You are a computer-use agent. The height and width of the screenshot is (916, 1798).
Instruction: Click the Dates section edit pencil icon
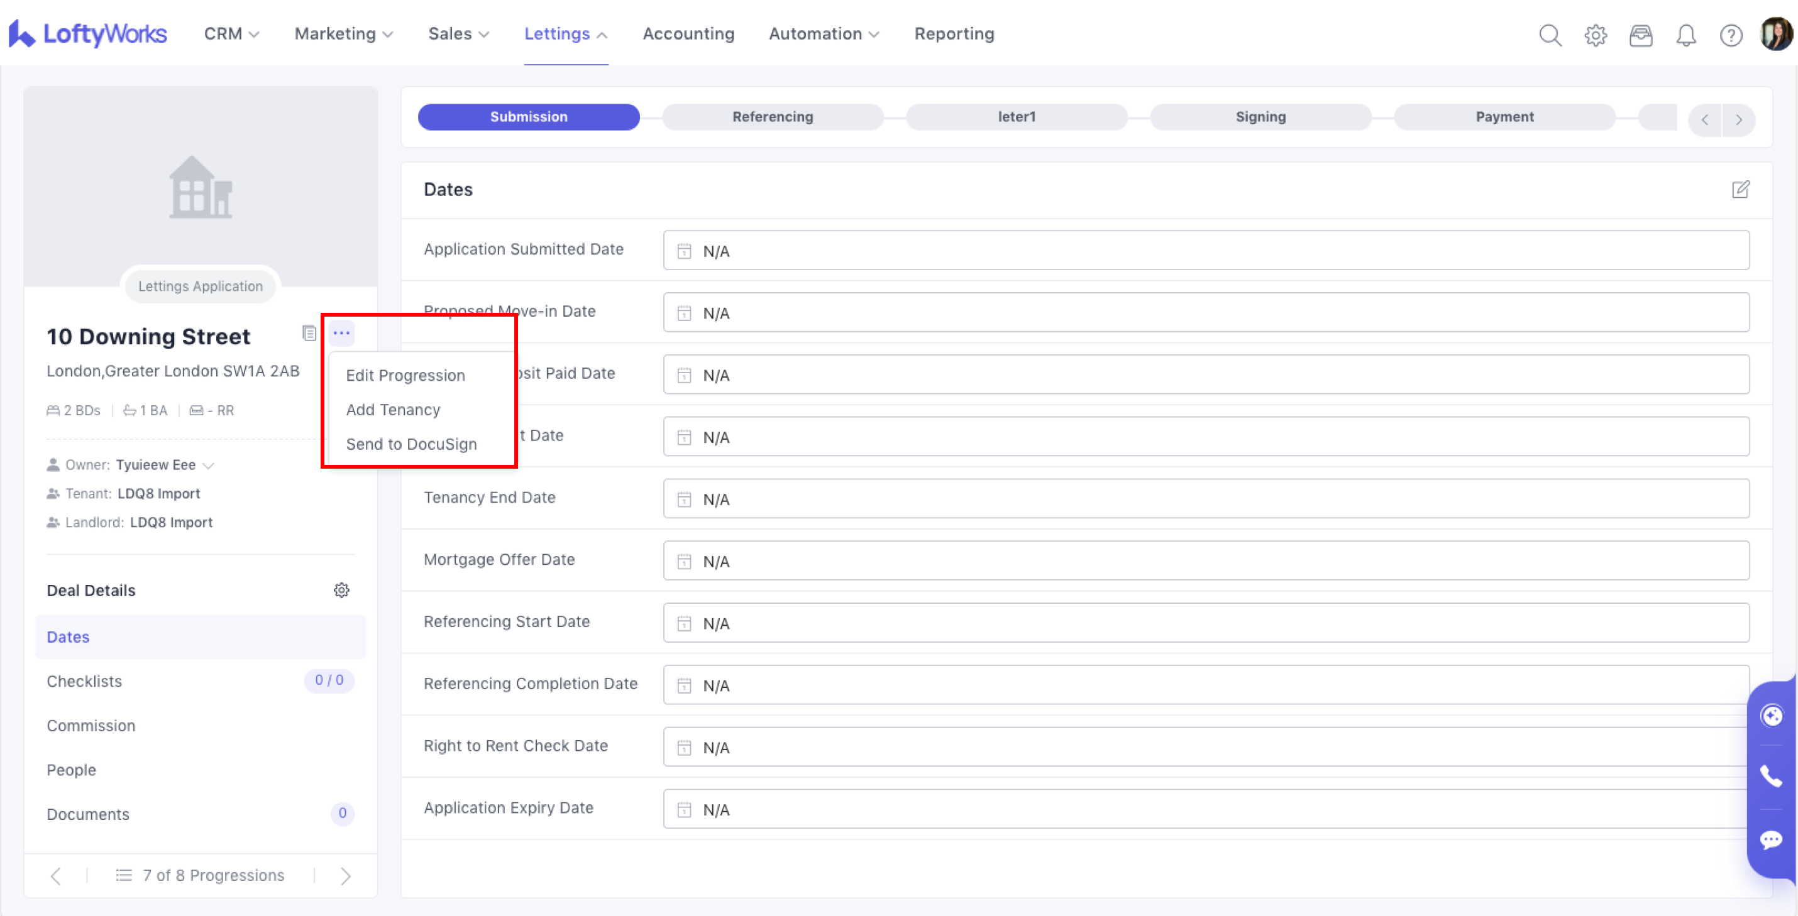[x=1740, y=189]
